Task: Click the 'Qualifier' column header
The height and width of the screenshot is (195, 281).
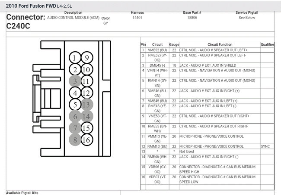Action: click(x=267, y=45)
